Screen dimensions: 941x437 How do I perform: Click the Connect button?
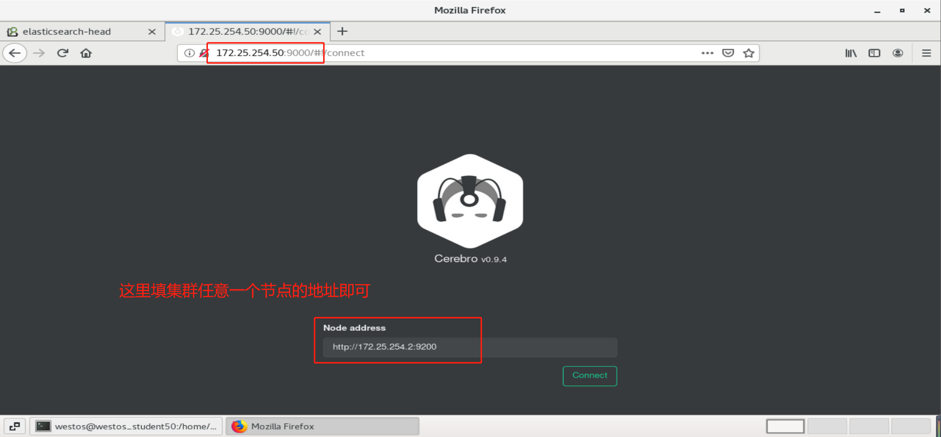pos(590,376)
